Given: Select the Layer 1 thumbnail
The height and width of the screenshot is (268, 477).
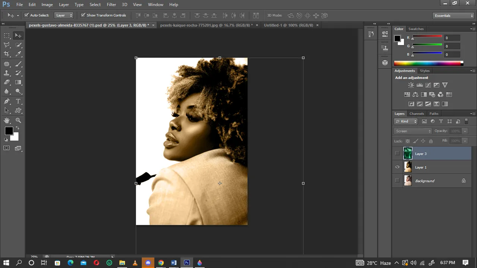Looking at the screenshot, I should click(408, 167).
